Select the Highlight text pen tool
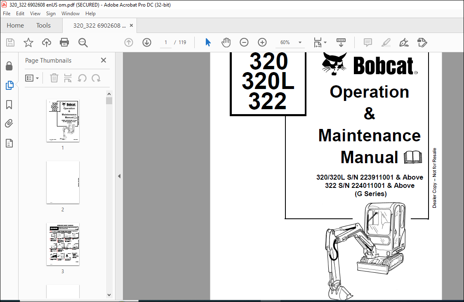The height and width of the screenshot is (302, 464). 386,42
